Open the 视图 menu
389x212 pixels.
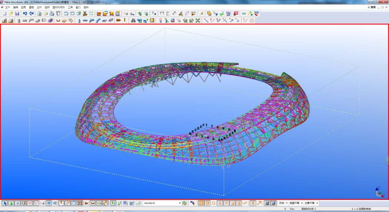pyautogui.click(x=23, y=8)
